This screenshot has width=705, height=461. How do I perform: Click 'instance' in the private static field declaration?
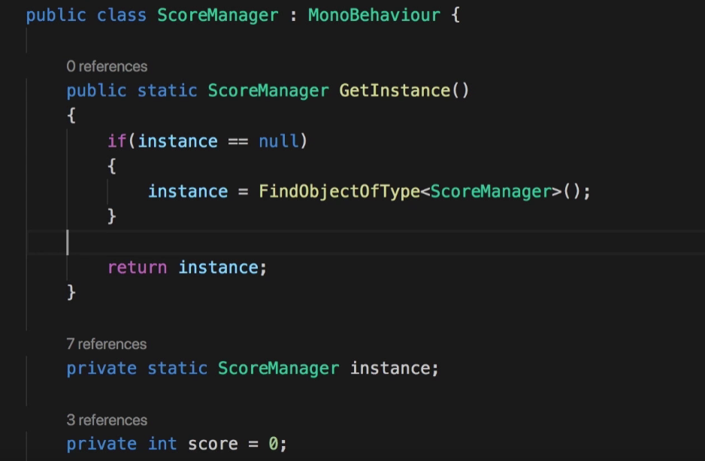390,368
